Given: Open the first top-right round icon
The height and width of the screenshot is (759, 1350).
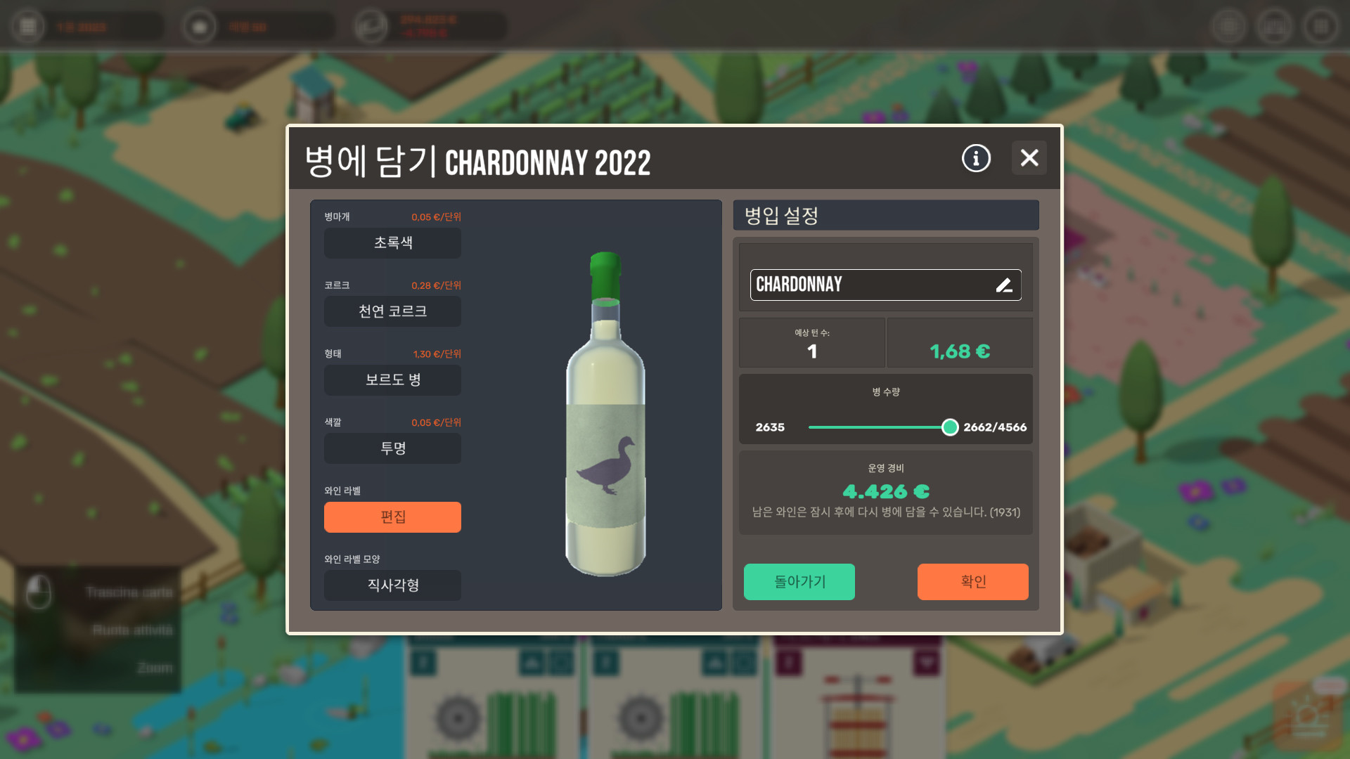Looking at the screenshot, I should coord(1229,27).
